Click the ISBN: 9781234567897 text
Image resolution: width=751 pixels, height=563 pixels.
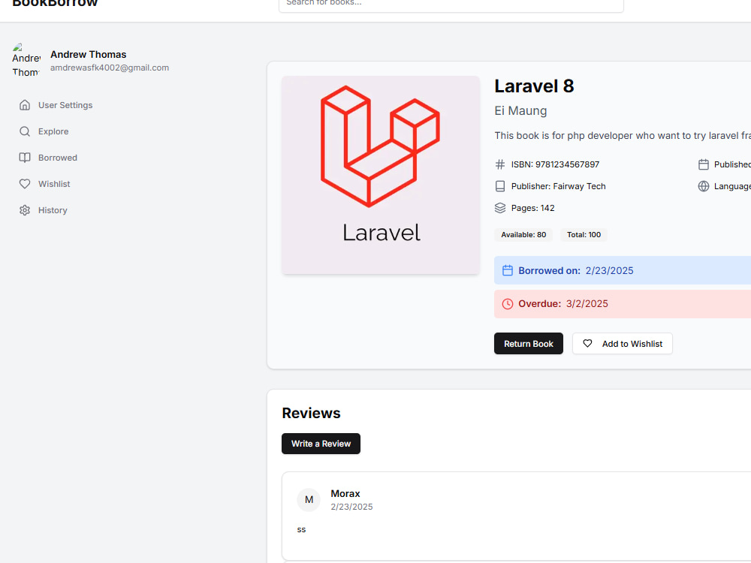pyautogui.click(x=555, y=164)
